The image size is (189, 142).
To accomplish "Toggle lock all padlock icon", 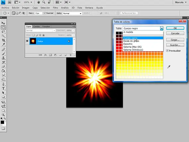I will pyautogui.click(x=43, y=35).
